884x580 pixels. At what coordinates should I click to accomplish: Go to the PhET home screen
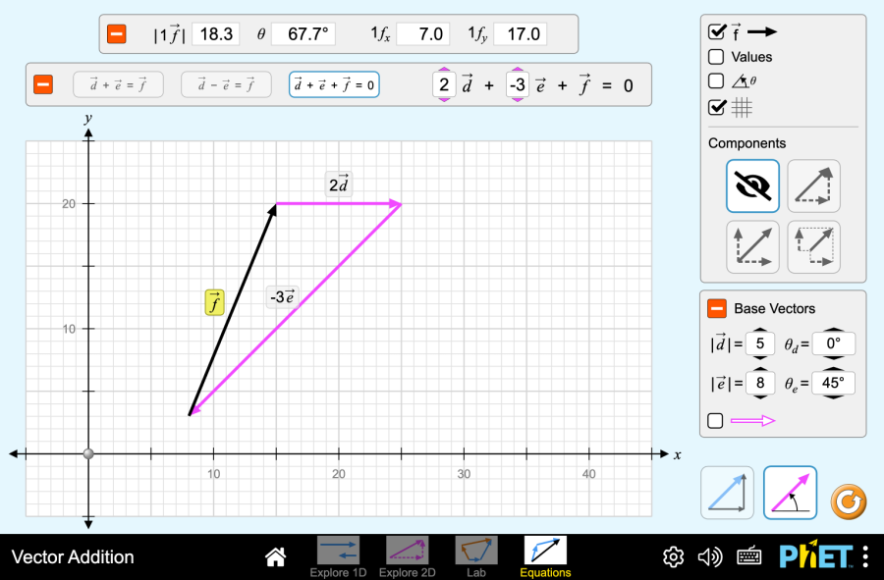pos(276,557)
